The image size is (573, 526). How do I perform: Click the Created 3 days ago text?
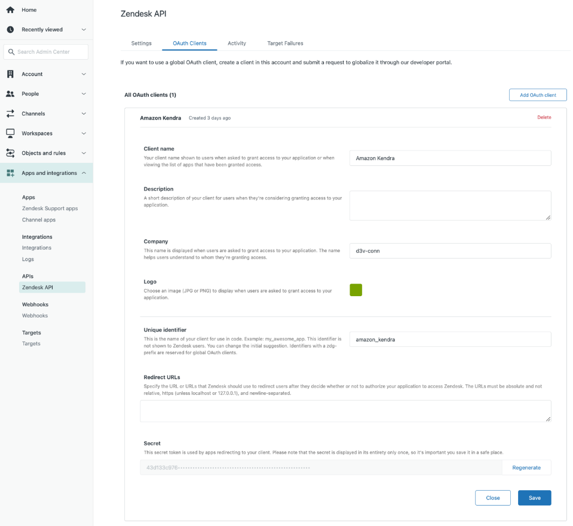click(209, 118)
